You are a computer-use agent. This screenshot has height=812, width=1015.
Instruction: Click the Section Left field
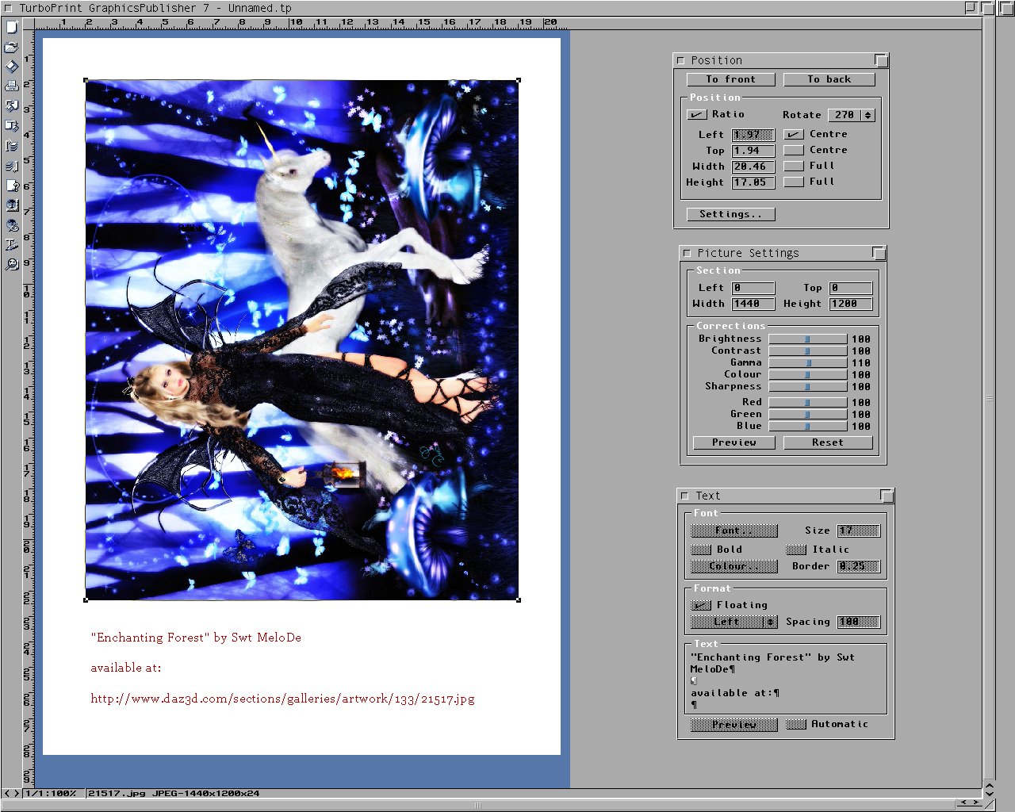pyautogui.click(x=753, y=288)
